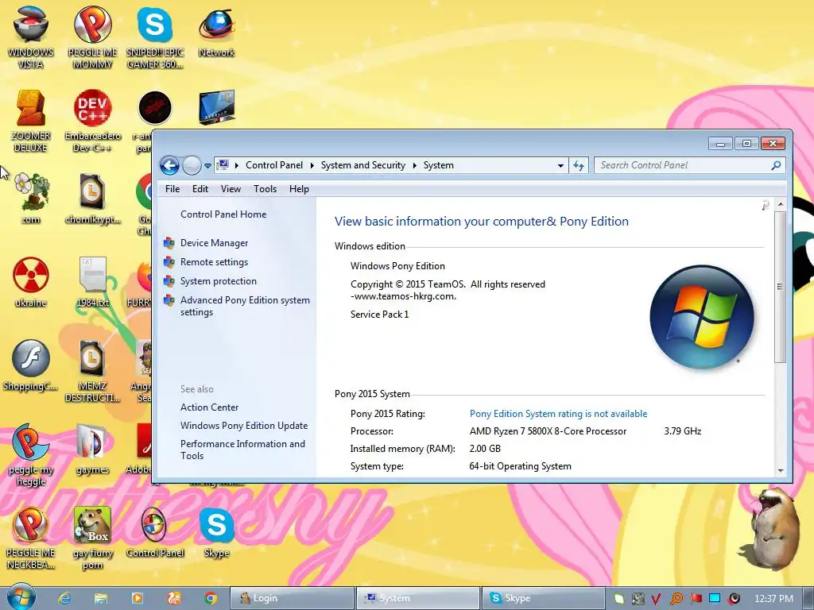
Task: Open the View menu
Action: tap(231, 189)
